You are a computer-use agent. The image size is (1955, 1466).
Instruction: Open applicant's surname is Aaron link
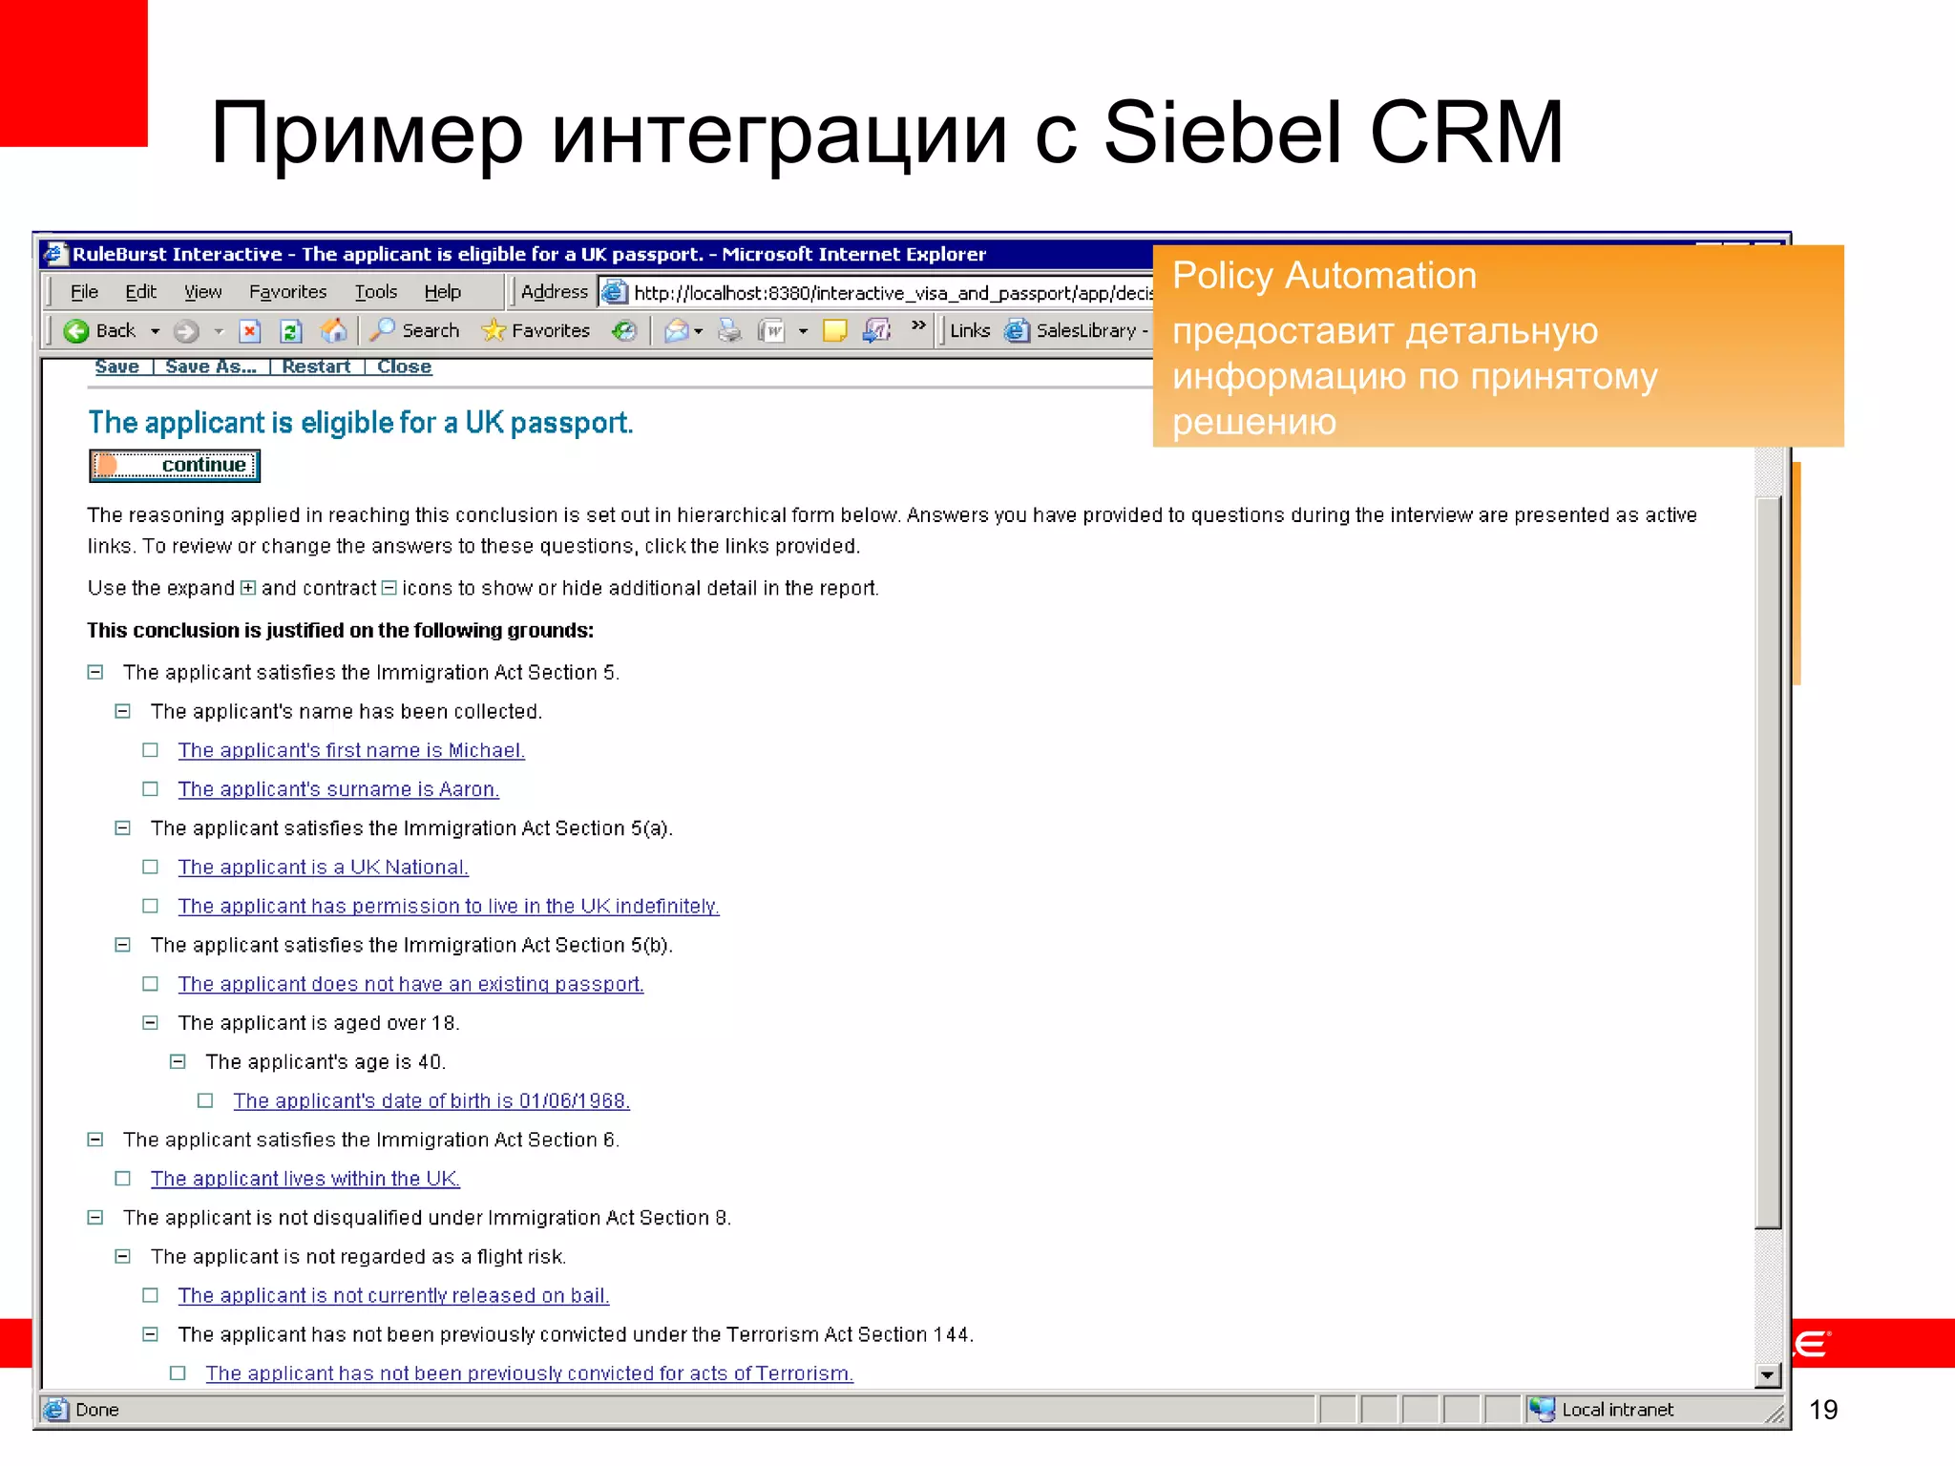click(x=339, y=789)
